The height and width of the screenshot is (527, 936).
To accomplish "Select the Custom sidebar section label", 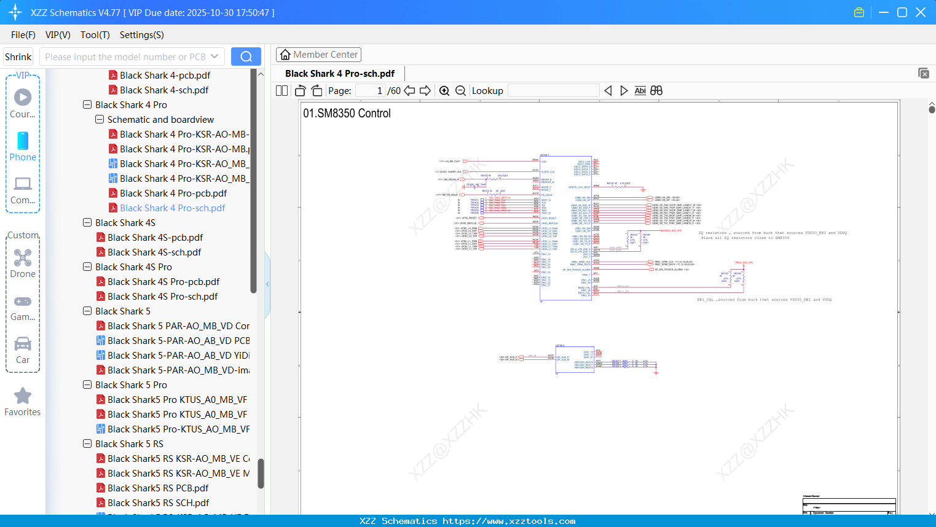I will [x=23, y=235].
